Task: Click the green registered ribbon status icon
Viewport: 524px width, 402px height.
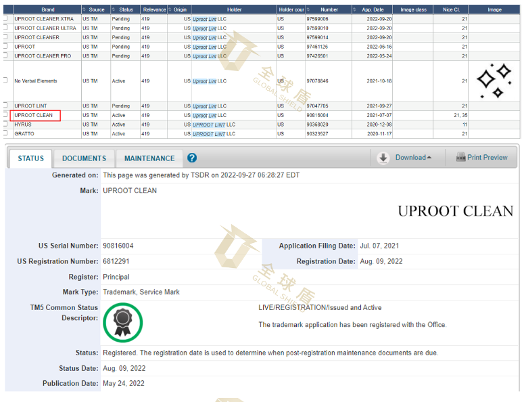Action: click(x=123, y=322)
